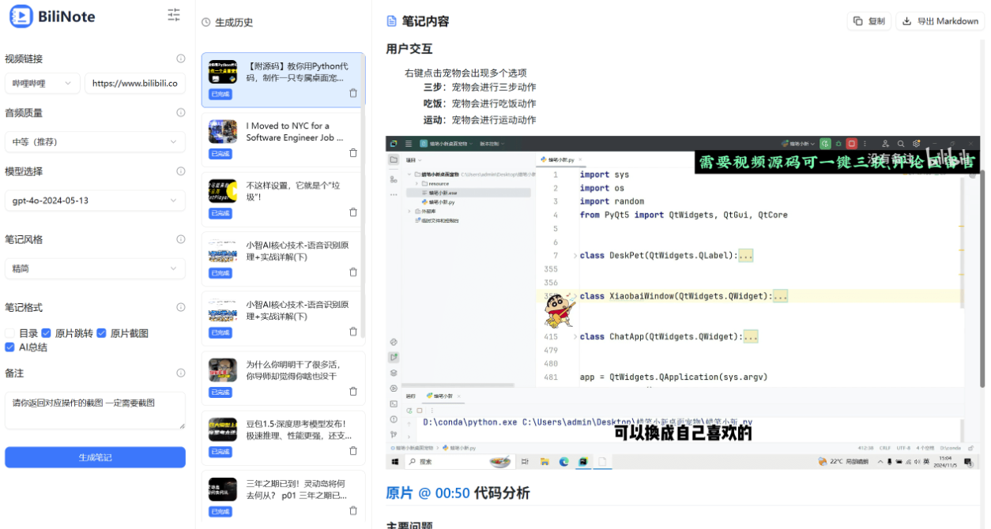The width and height of the screenshot is (991, 529).
Task: Enable the 目录 checkbox
Action: click(x=9, y=332)
